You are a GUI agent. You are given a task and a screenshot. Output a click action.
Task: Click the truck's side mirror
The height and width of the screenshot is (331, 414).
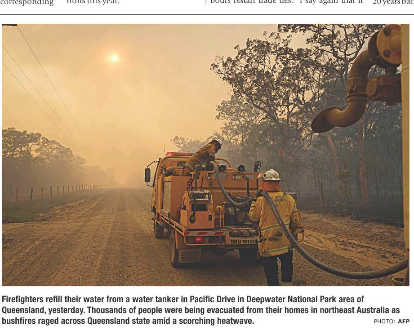coord(147,175)
